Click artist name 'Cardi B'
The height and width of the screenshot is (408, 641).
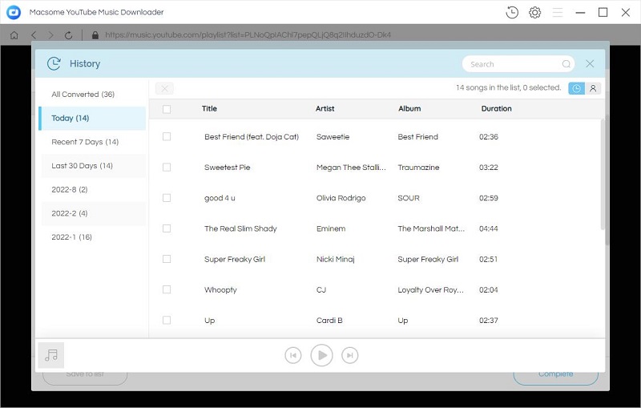point(329,321)
